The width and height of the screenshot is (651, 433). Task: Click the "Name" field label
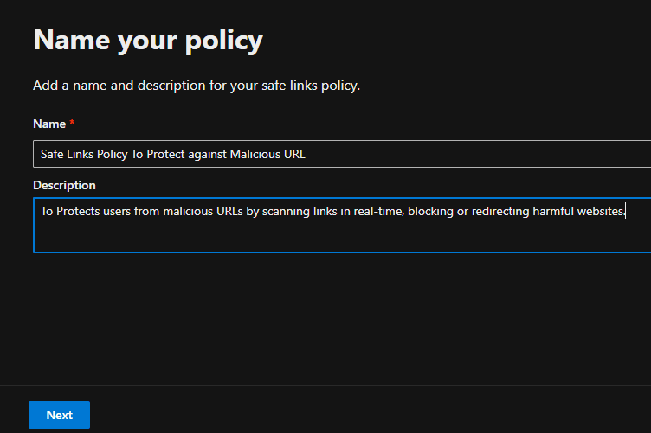tap(49, 124)
